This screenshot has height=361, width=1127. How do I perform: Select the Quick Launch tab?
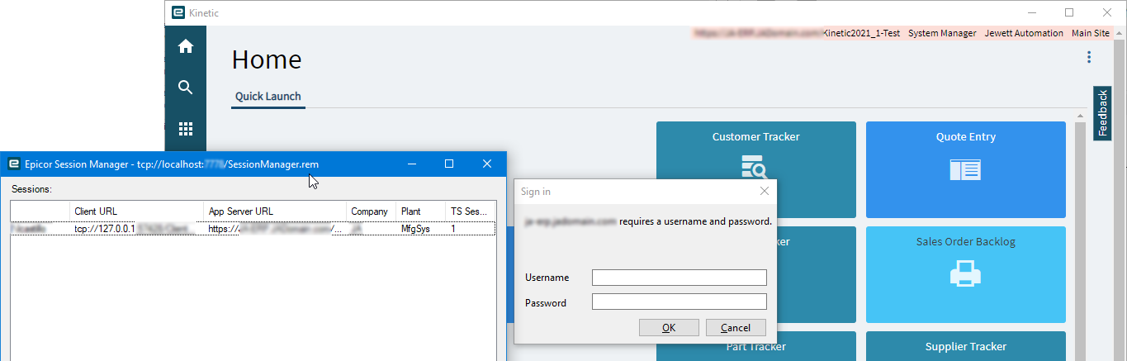[x=268, y=97]
